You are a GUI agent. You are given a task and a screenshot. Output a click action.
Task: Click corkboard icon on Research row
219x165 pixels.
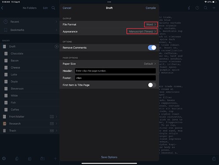pyautogui.click(x=52, y=124)
